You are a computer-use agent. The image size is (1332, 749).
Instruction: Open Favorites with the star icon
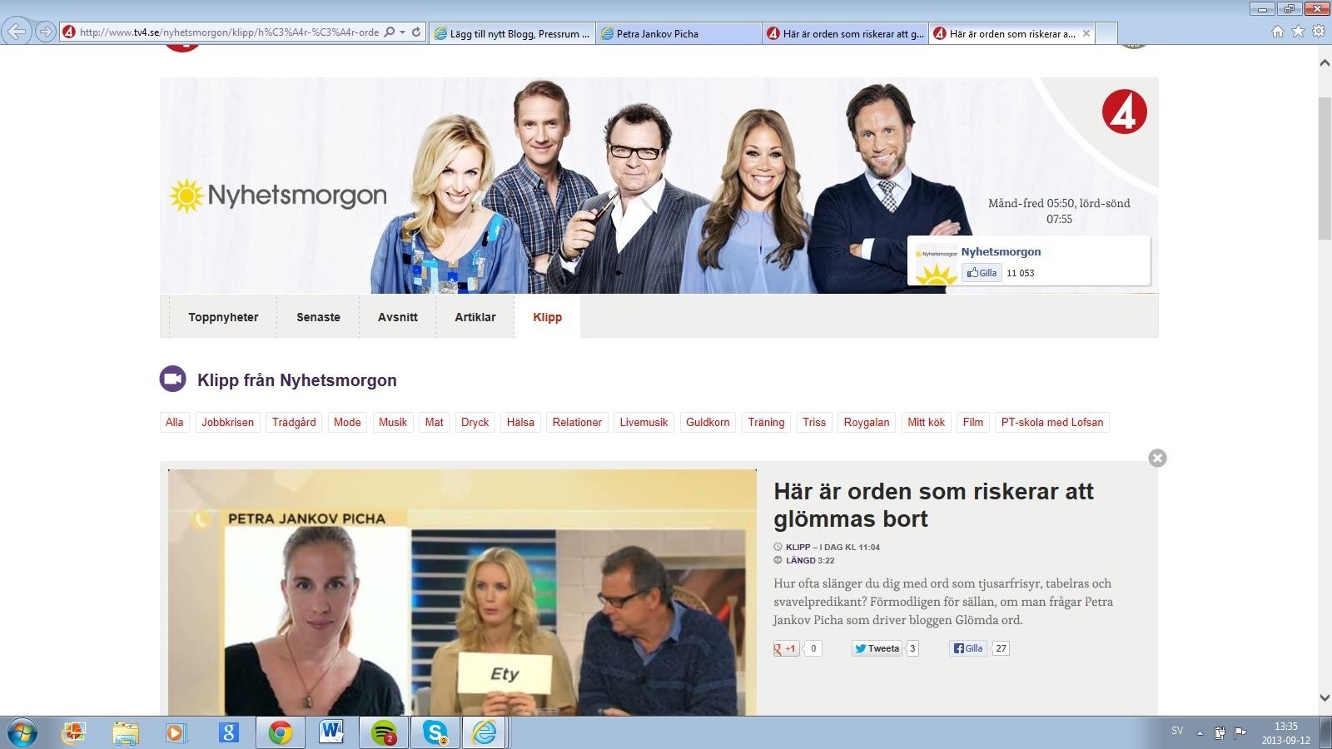coord(1298,32)
